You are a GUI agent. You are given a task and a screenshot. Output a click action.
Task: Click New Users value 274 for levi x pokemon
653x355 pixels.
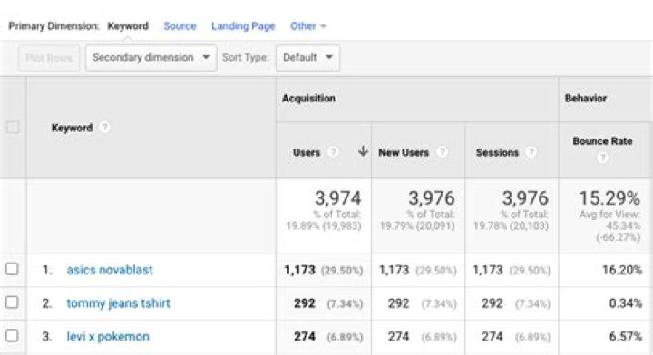(398, 336)
